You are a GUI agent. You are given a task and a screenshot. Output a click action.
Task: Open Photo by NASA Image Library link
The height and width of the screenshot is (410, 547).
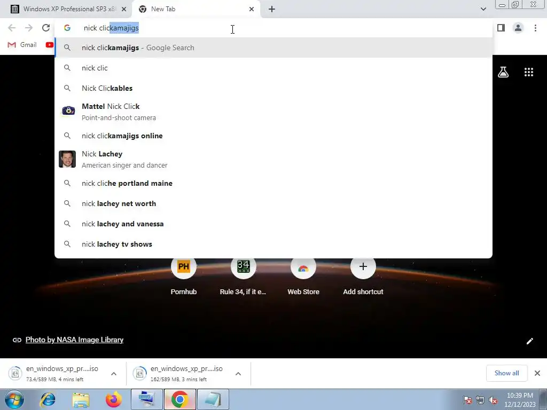click(74, 340)
